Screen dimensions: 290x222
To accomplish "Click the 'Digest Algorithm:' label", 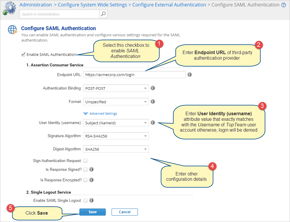I will click(x=67, y=149).
